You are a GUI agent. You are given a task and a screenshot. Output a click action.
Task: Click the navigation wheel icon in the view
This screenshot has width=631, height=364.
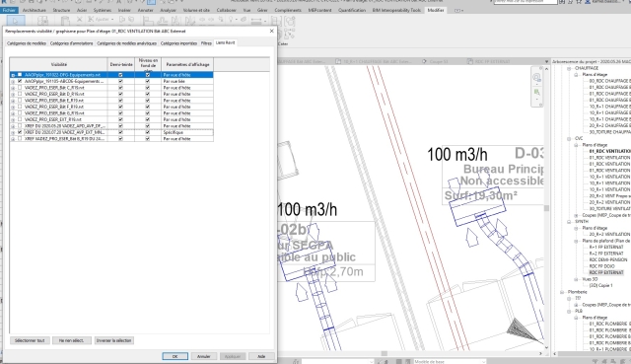point(536,78)
